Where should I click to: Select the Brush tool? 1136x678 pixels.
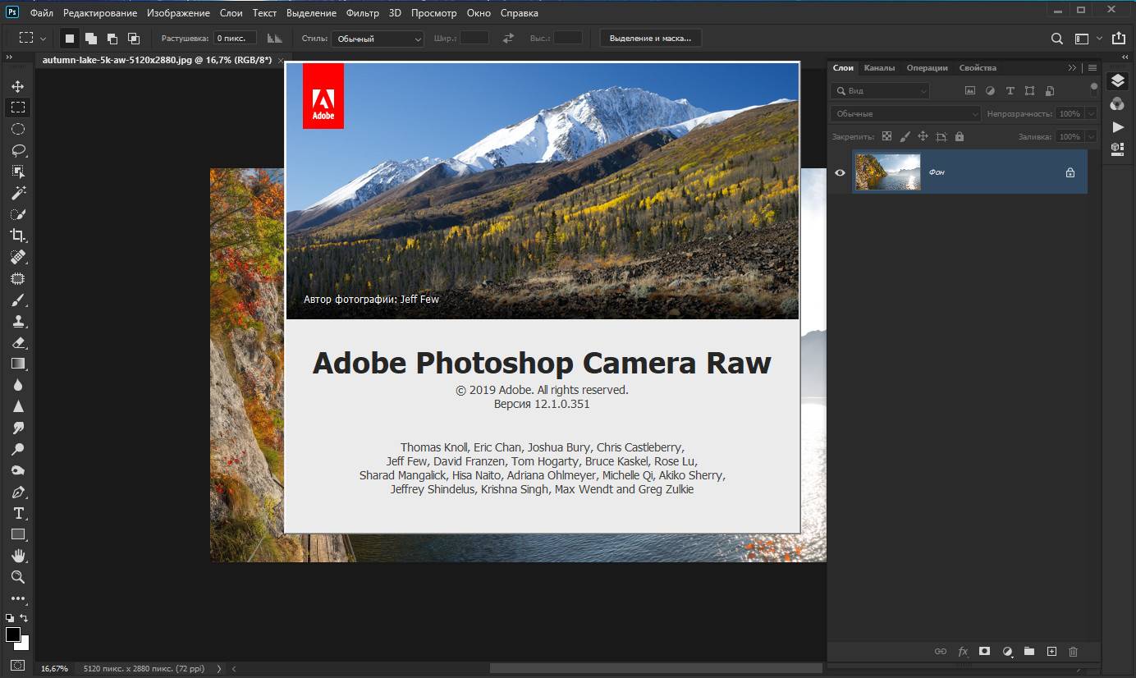point(17,300)
